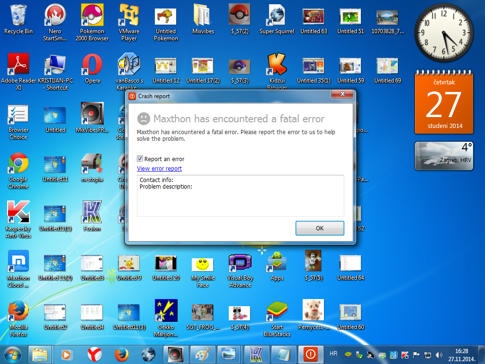Select the Untitled Pokemon image file
Screen dimensions: 485x364
point(166,24)
